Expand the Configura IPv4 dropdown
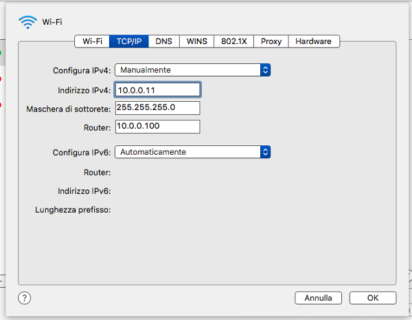The width and height of the screenshot is (412, 320). coord(192,70)
